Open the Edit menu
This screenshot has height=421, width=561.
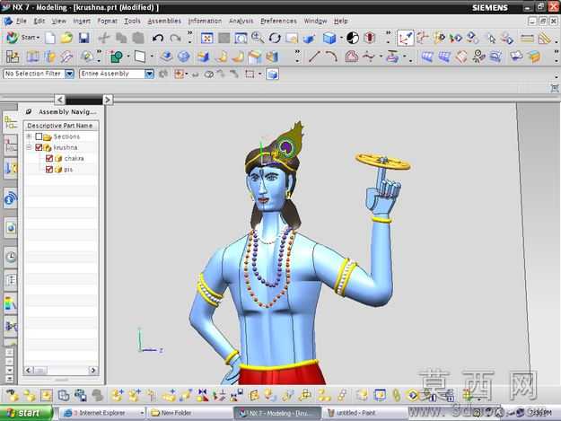pos(39,22)
